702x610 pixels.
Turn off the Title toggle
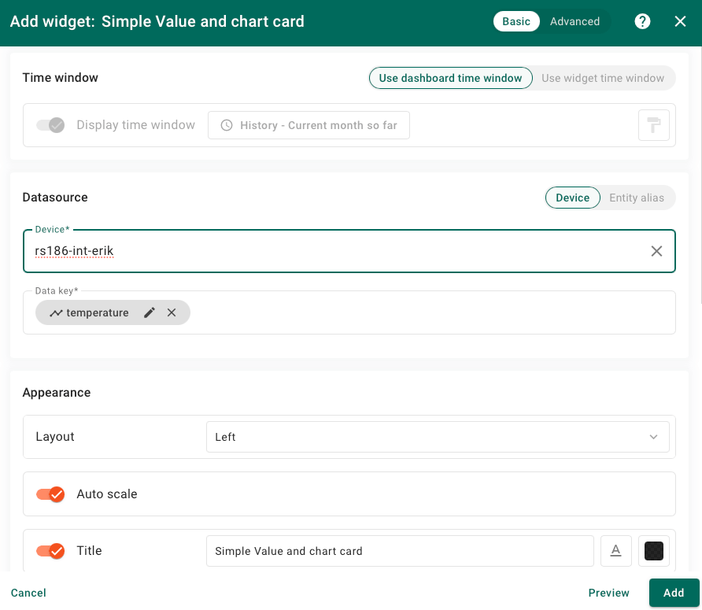coord(50,551)
